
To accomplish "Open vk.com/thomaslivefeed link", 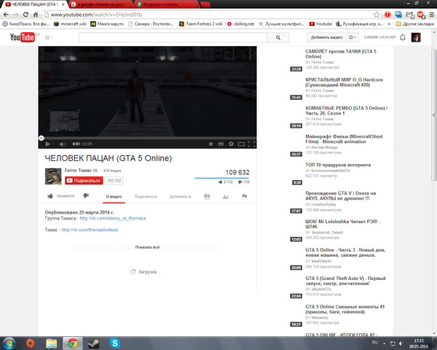I will pyautogui.click(x=90, y=230).
